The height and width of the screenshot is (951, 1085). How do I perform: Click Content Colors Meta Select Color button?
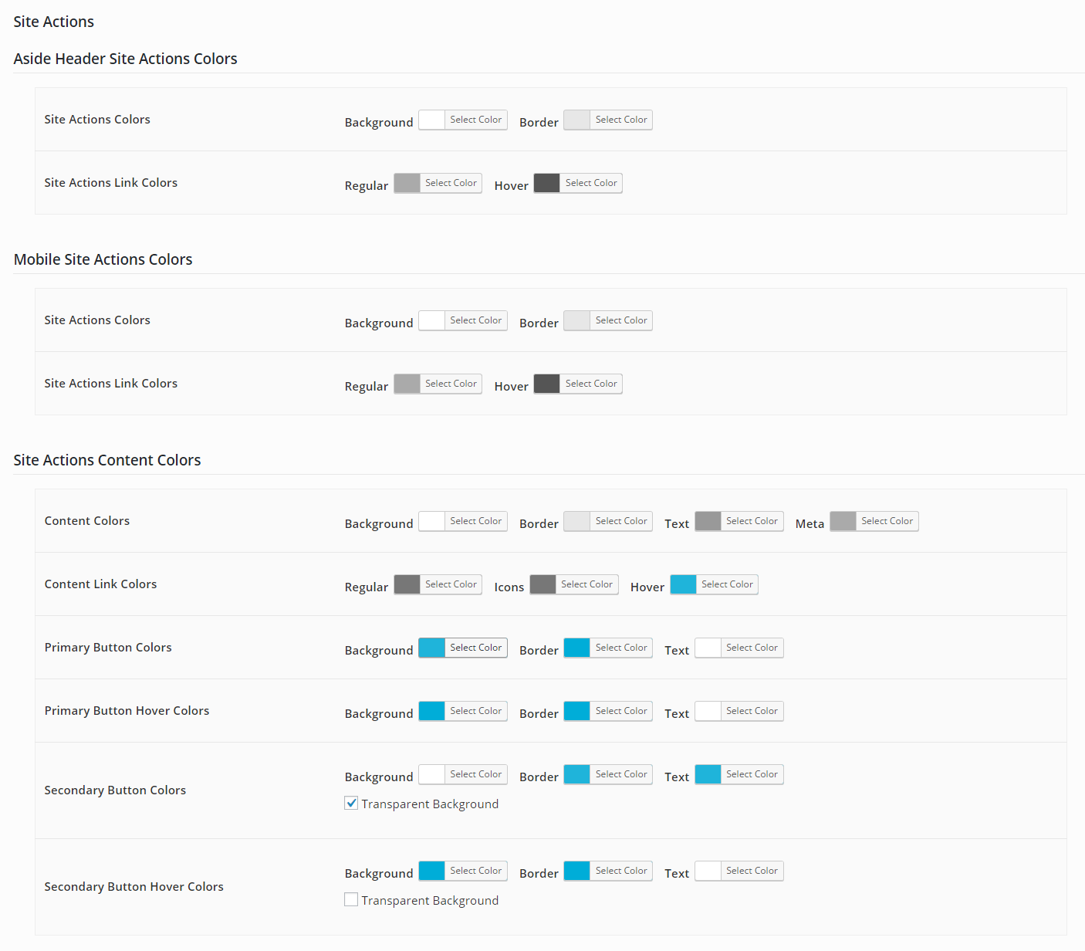tap(887, 521)
